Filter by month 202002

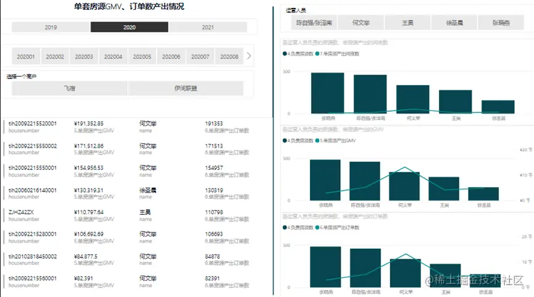55,57
